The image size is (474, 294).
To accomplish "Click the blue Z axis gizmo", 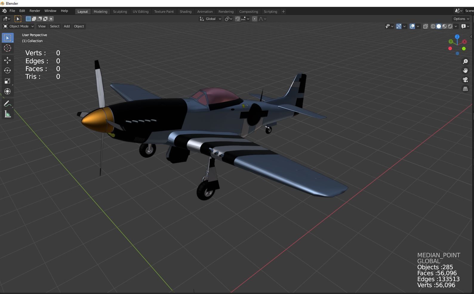I will coord(457,37).
